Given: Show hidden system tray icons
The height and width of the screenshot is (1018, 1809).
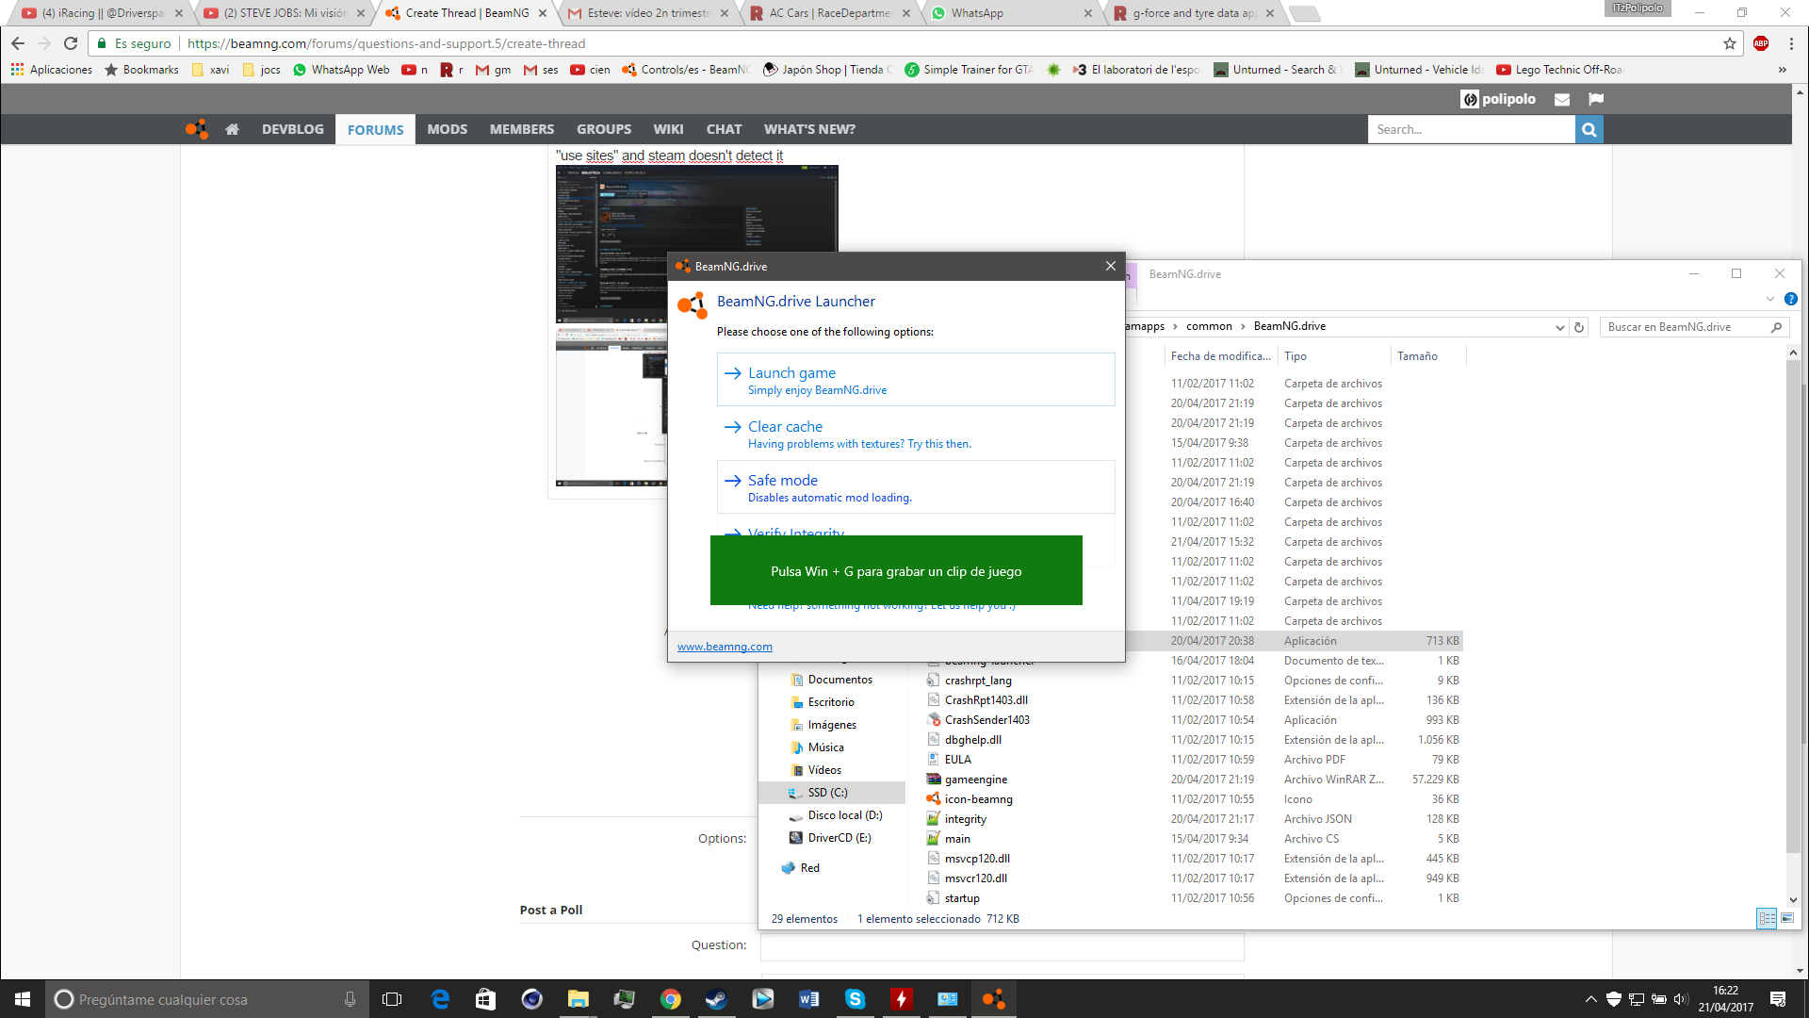Looking at the screenshot, I should 1590,999.
